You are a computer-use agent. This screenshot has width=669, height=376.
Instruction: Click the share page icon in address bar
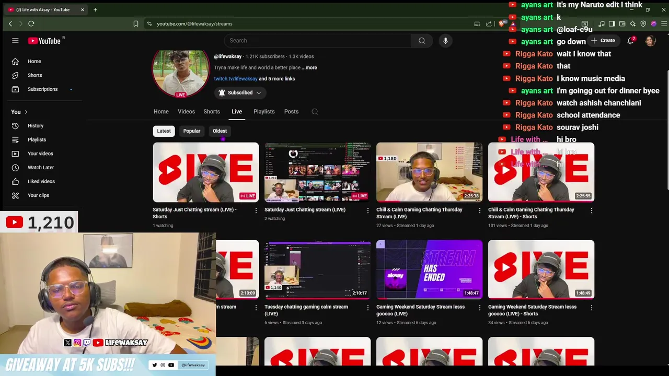coord(489,23)
